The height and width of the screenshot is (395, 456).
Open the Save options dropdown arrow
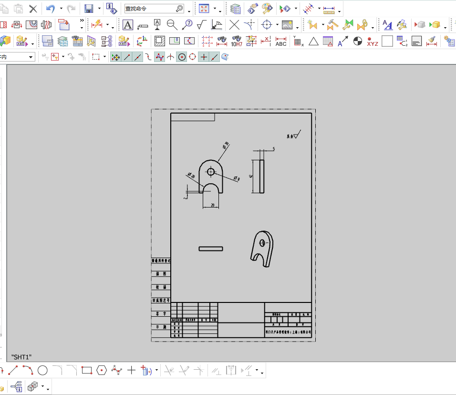(99, 9)
